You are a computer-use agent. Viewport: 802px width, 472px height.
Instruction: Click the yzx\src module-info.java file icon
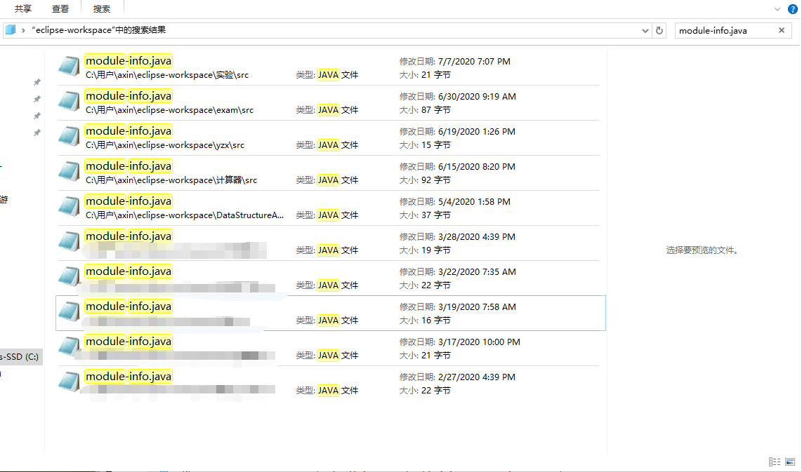(68, 136)
